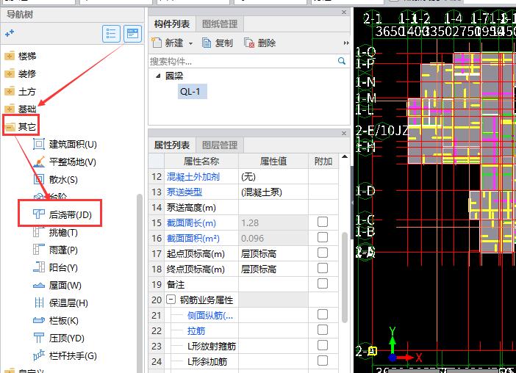Click the 雨篷 icon
Screen dimensions: 516x373
[x=38, y=250]
